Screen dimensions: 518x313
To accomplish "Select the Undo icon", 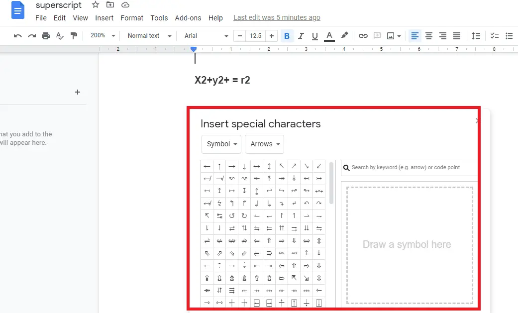I will click(x=17, y=35).
